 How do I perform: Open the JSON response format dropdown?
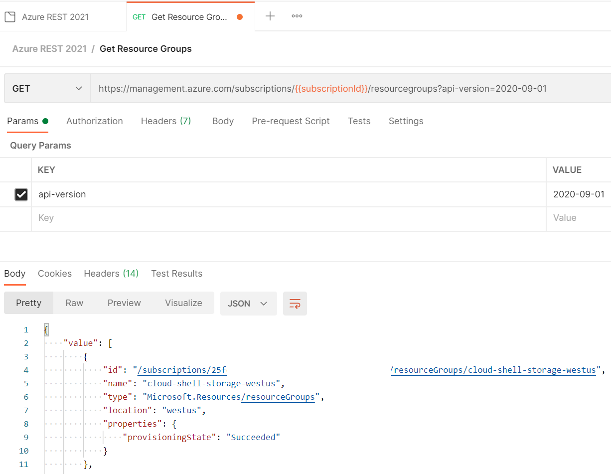coord(248,304)
